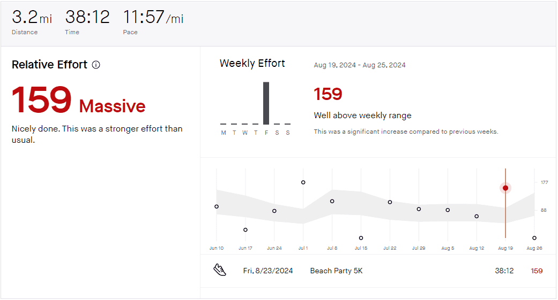Click the 159 Massive effort score

coord(79,100)
